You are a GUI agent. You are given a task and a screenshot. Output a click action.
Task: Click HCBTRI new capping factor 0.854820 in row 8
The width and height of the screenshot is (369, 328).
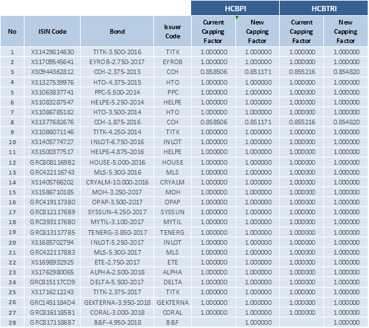click(x=346, y=122)
